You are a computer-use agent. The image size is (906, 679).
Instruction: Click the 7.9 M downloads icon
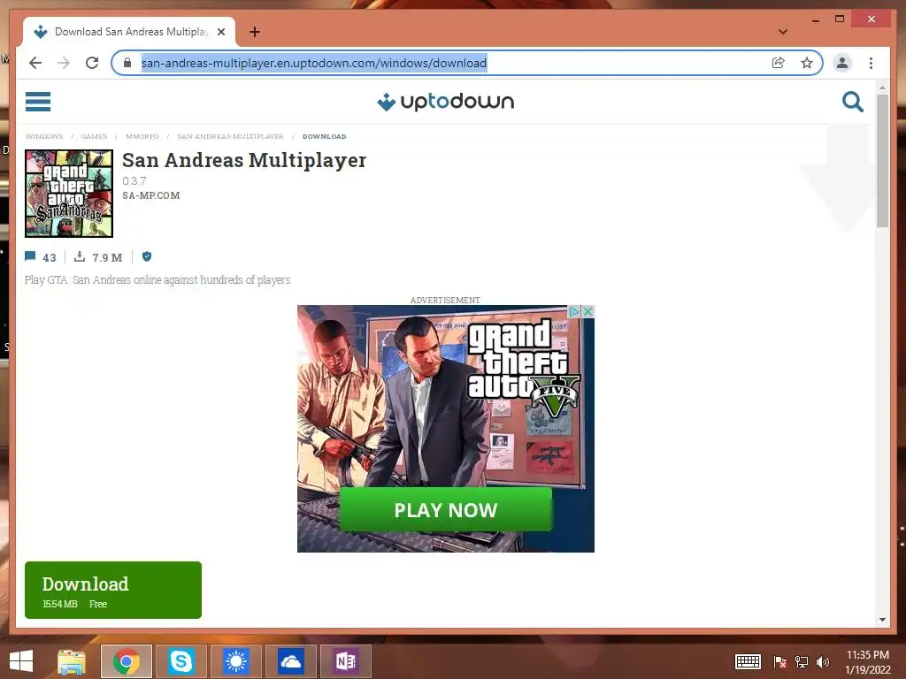pyautogui.click(x=80, y=256)
